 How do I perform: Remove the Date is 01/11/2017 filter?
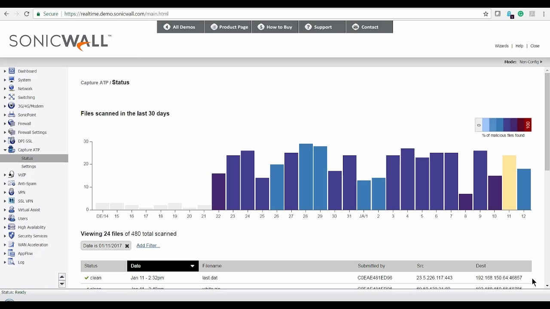127,246
